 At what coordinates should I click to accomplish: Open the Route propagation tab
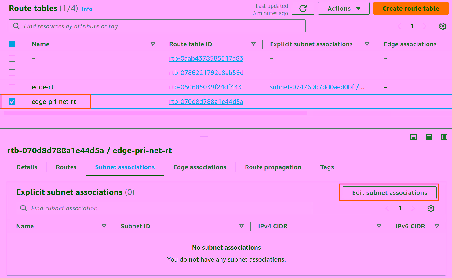click(273, 167)
